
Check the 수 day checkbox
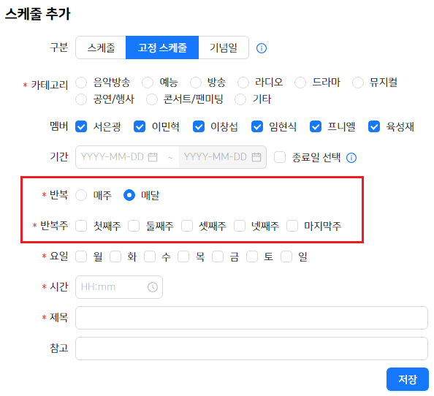click(x=150, y=256)
